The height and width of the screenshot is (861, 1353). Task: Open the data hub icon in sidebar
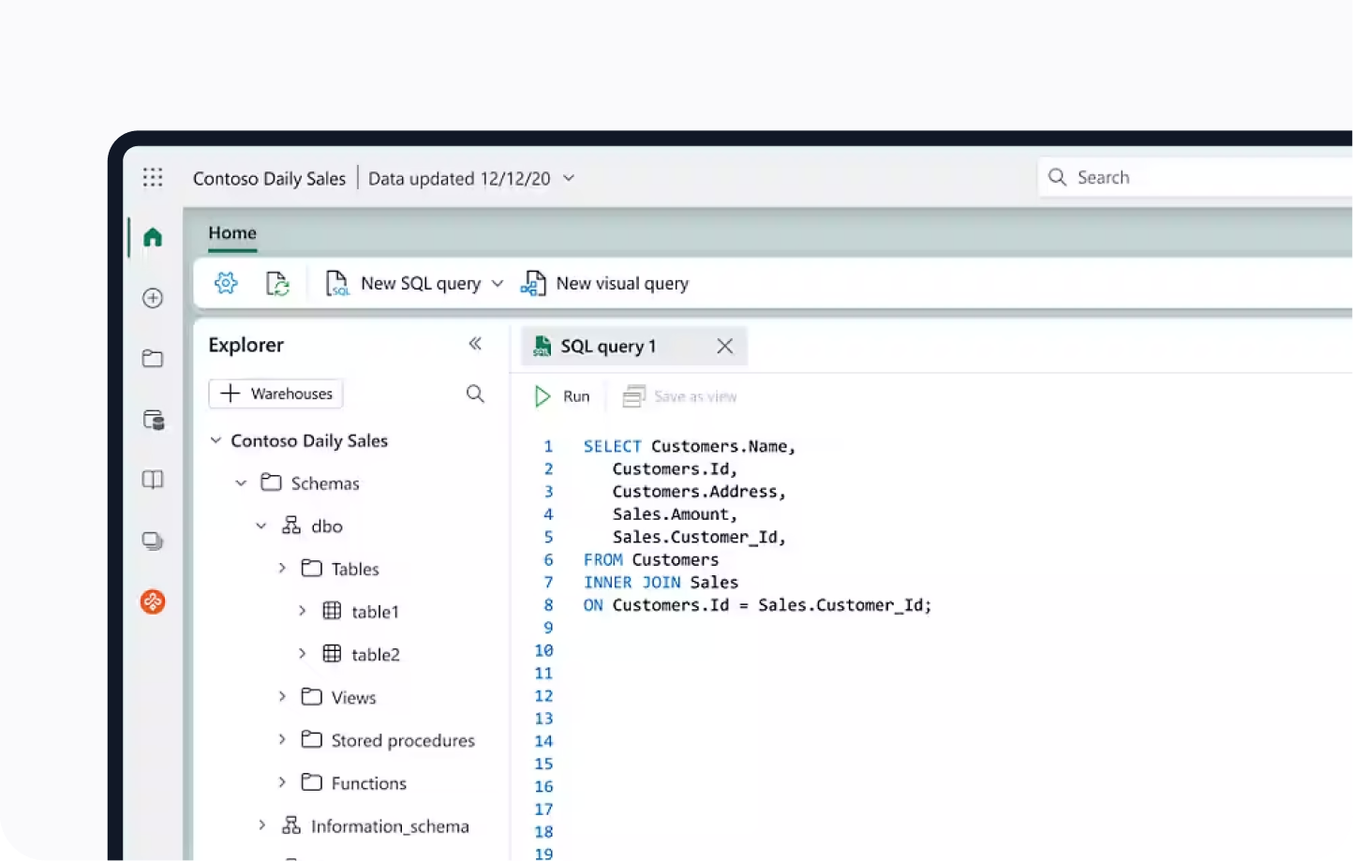point(154,420)
